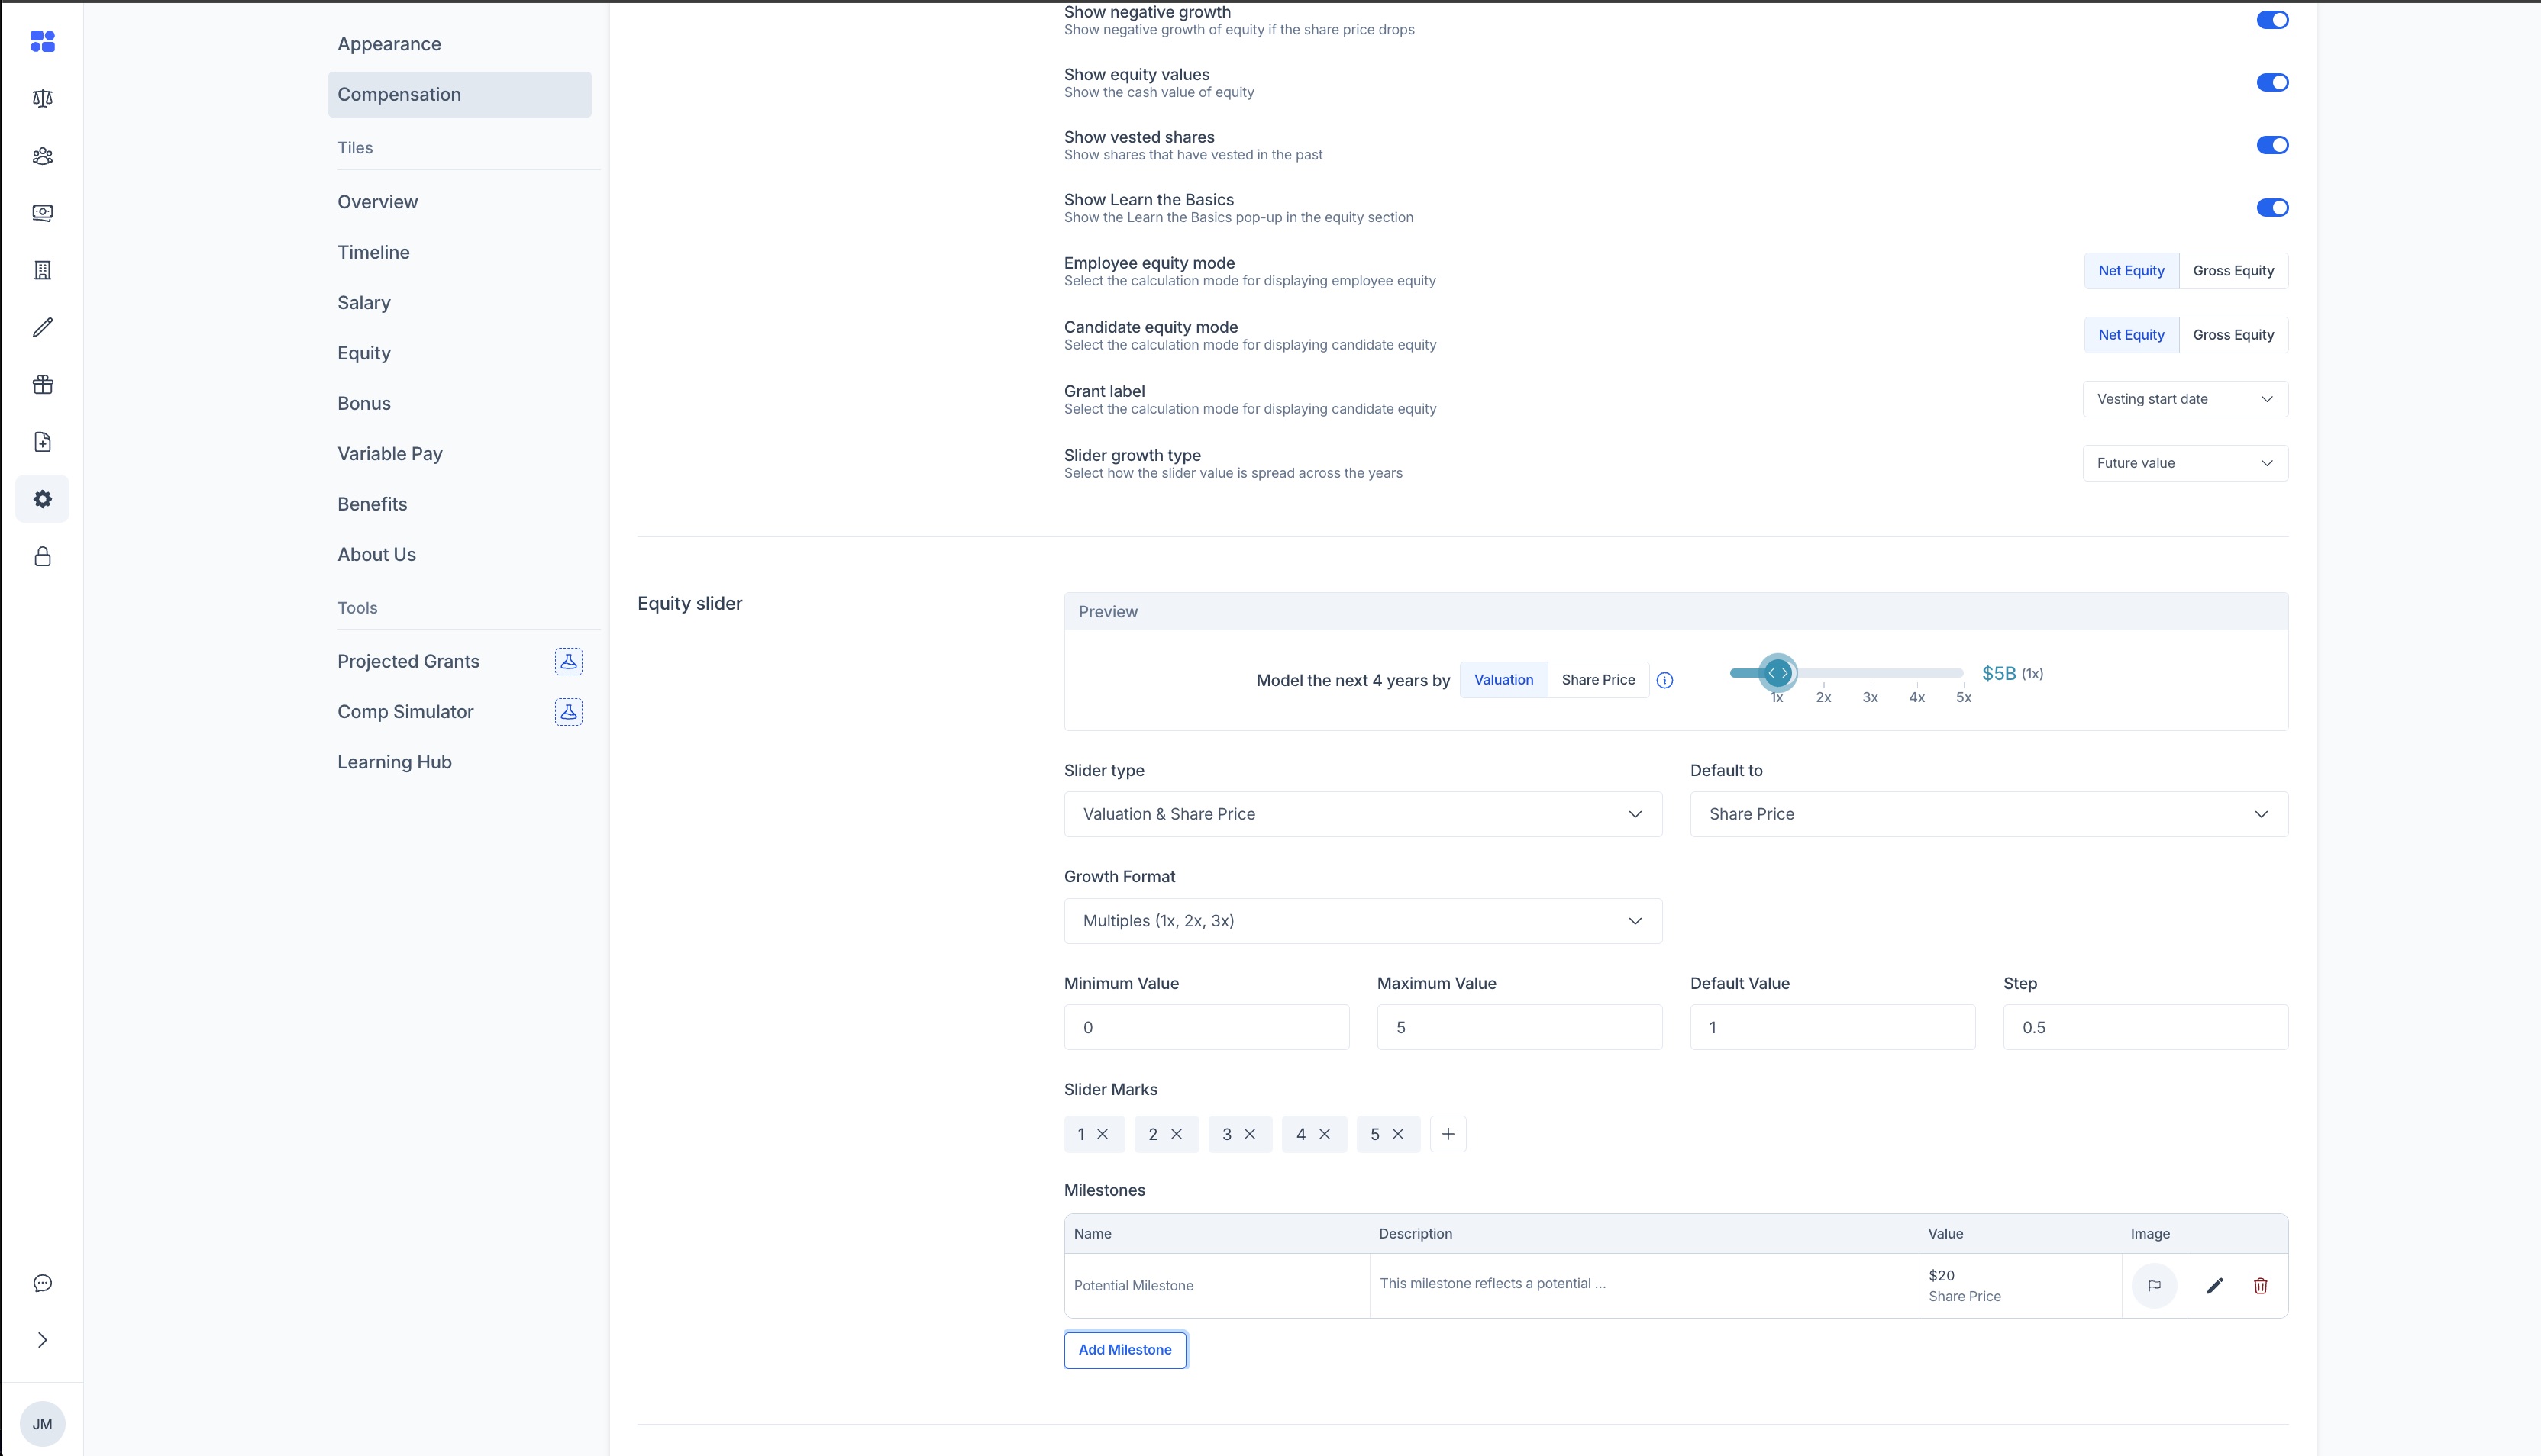Delete Potential Milestone with trash icon
This screenshot has height=1456, width=2541.
(x=2260, y=1286)
